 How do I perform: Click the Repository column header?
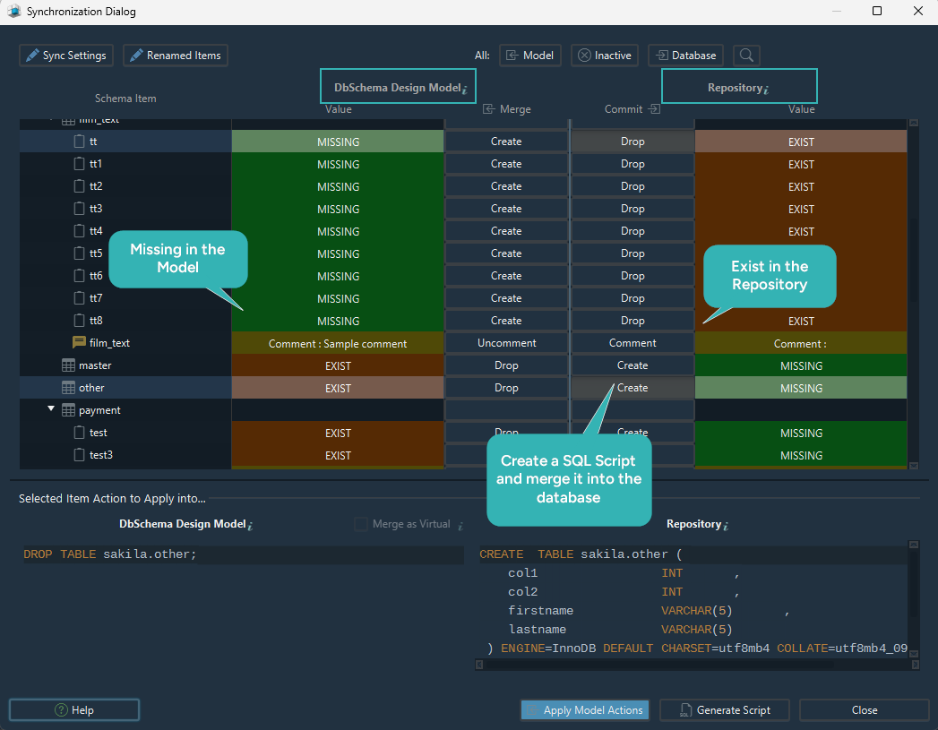click(739, 87)
